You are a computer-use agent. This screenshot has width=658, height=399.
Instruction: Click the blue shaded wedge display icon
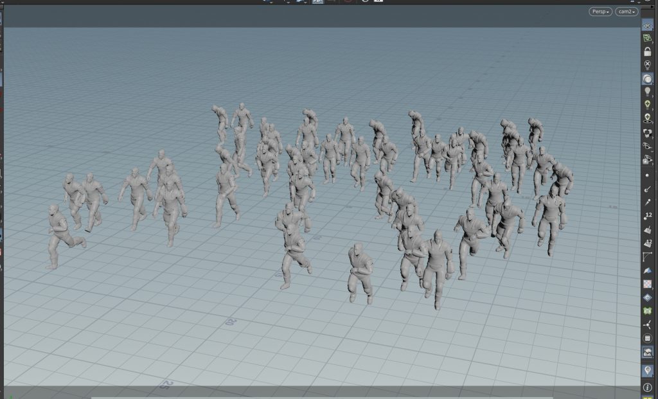(x=648, y=270)
